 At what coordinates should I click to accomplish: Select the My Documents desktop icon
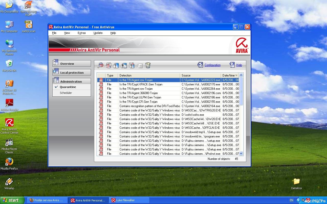pos(9,7)
